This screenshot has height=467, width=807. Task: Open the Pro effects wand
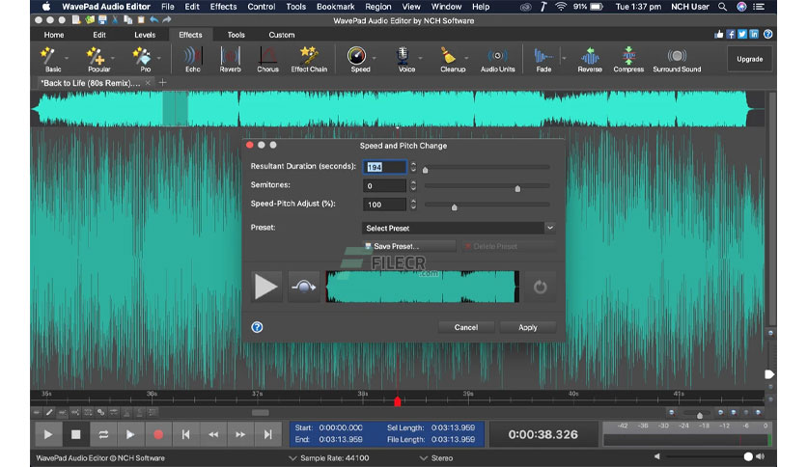pyautogui.click(x=144, y=59)
